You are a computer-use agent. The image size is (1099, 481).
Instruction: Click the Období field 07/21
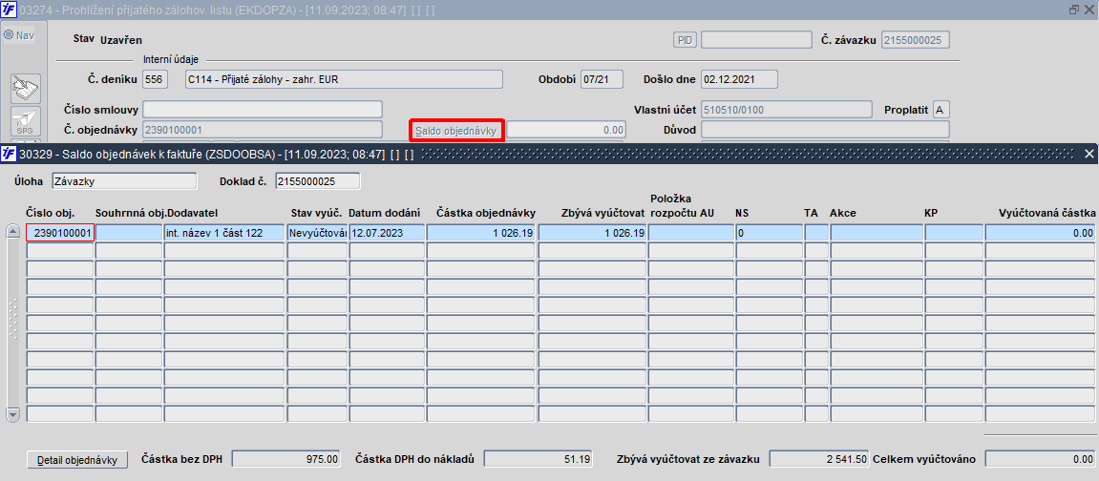coord(602,79)
